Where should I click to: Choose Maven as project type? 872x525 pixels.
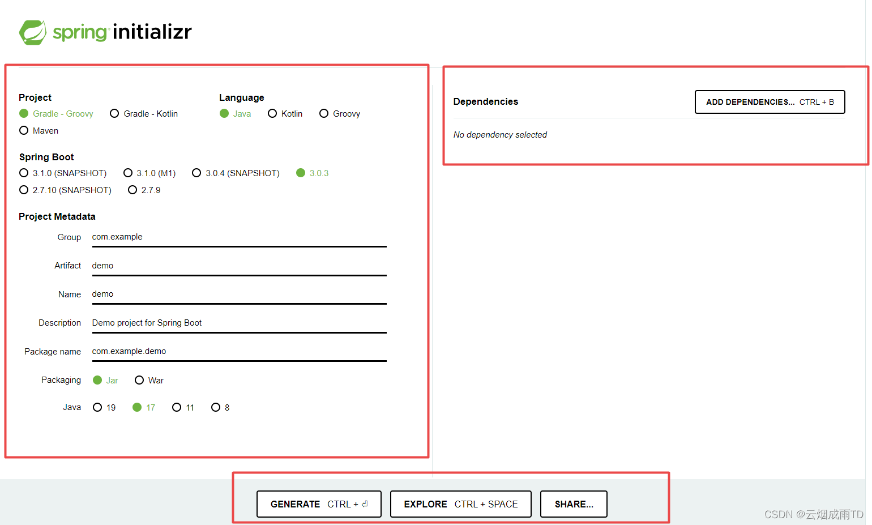point(39,131)
